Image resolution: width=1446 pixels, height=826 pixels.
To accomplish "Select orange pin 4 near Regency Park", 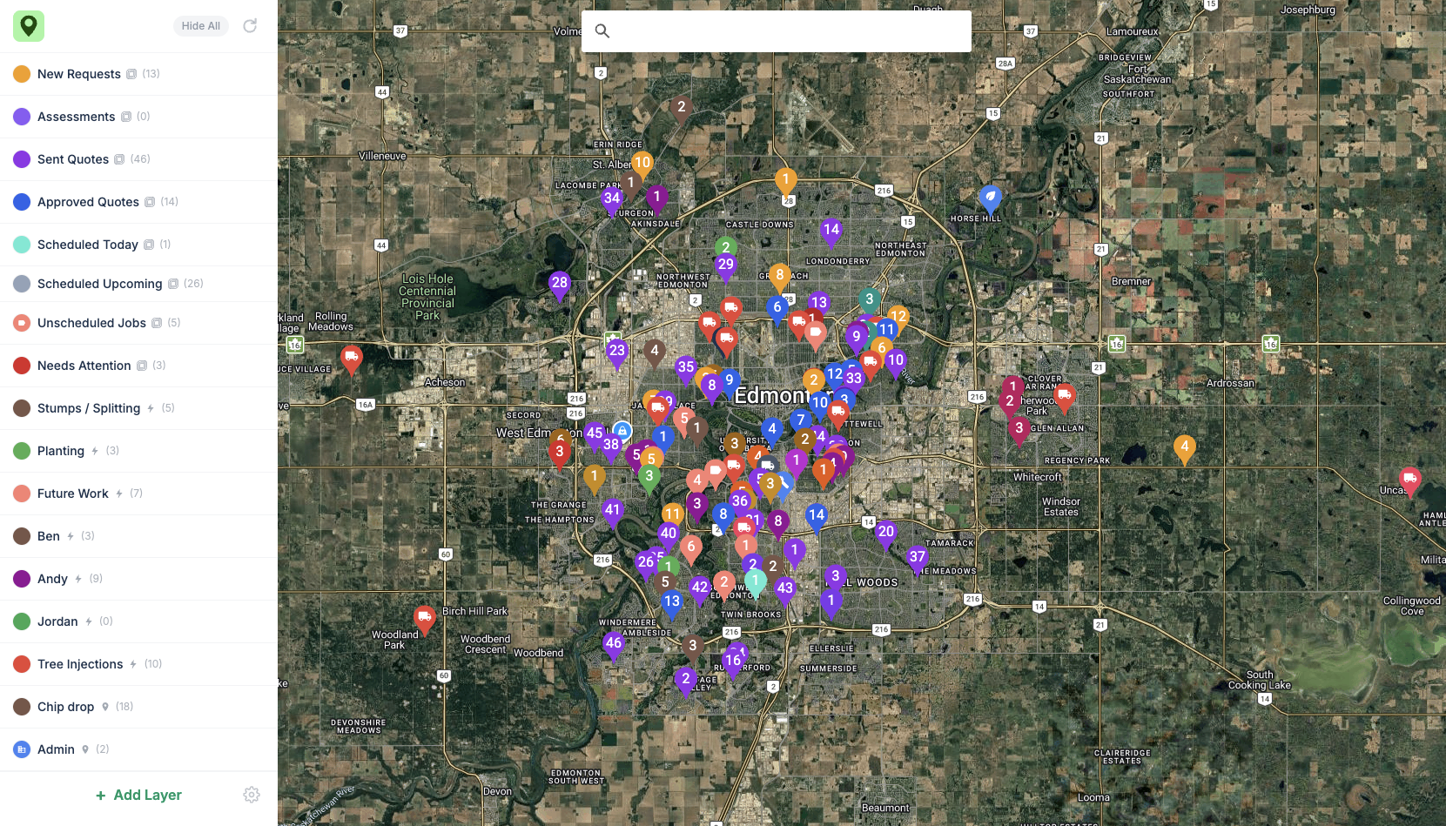I will (1184, 449).
